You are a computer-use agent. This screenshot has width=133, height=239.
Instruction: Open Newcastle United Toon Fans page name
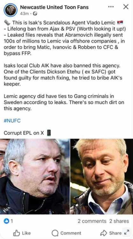(54, 7)
